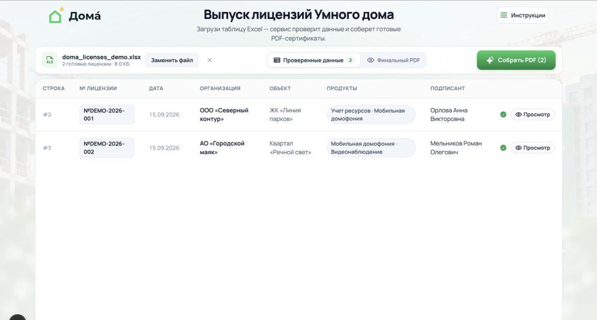
Task: Select license number №DEMO-2026-001 cell
Action: 106,115
